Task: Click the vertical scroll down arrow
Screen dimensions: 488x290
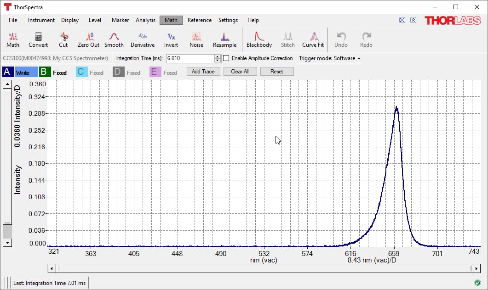Action: click(7, 242)
